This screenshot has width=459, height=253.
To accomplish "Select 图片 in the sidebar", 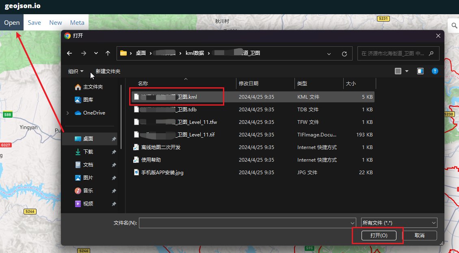I will 84,178.
